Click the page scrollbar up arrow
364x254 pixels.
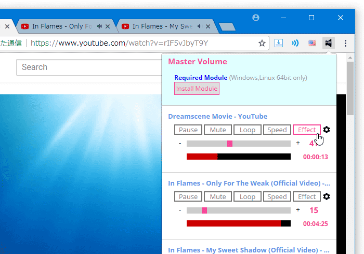point(350,58)
